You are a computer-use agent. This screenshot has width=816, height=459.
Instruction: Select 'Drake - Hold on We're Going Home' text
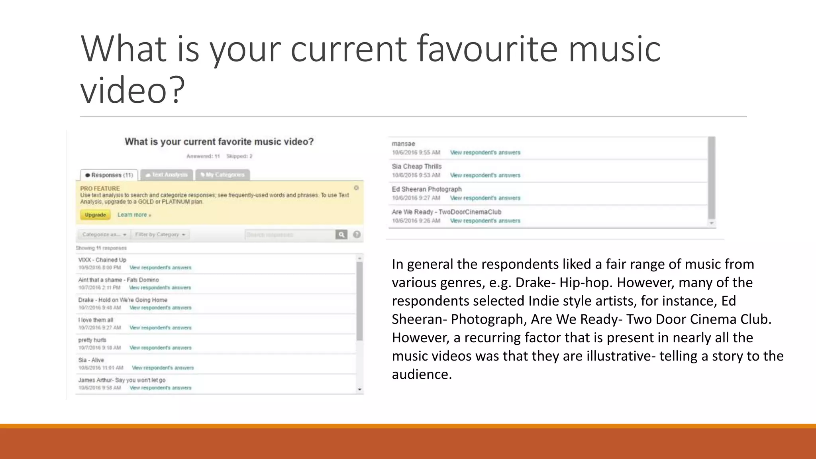tap(123, 300)
